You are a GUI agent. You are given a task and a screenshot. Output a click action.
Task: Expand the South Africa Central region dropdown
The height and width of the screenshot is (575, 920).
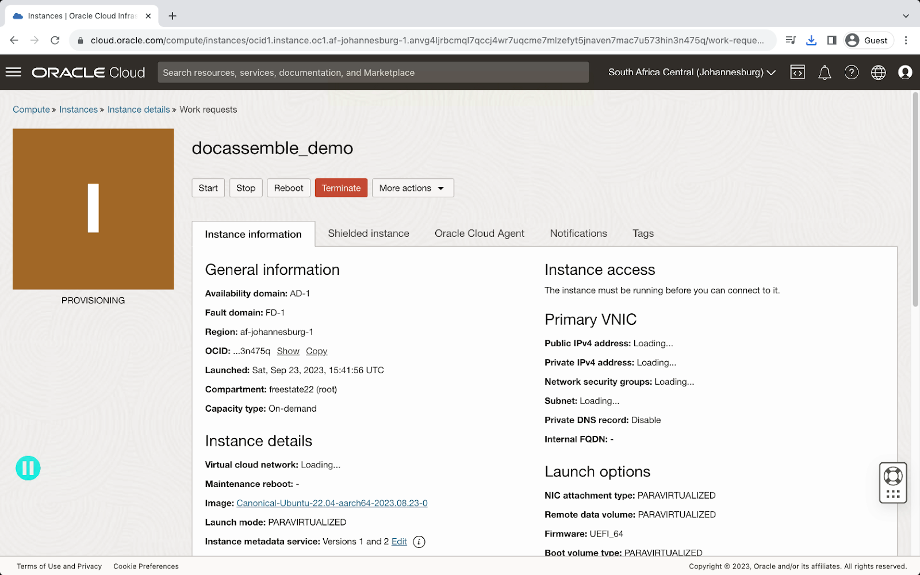click(x=692, y=72)
